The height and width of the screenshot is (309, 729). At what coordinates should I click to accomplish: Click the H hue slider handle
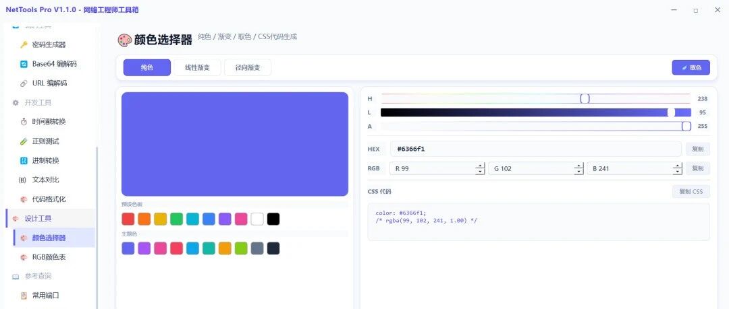[585, 98]
